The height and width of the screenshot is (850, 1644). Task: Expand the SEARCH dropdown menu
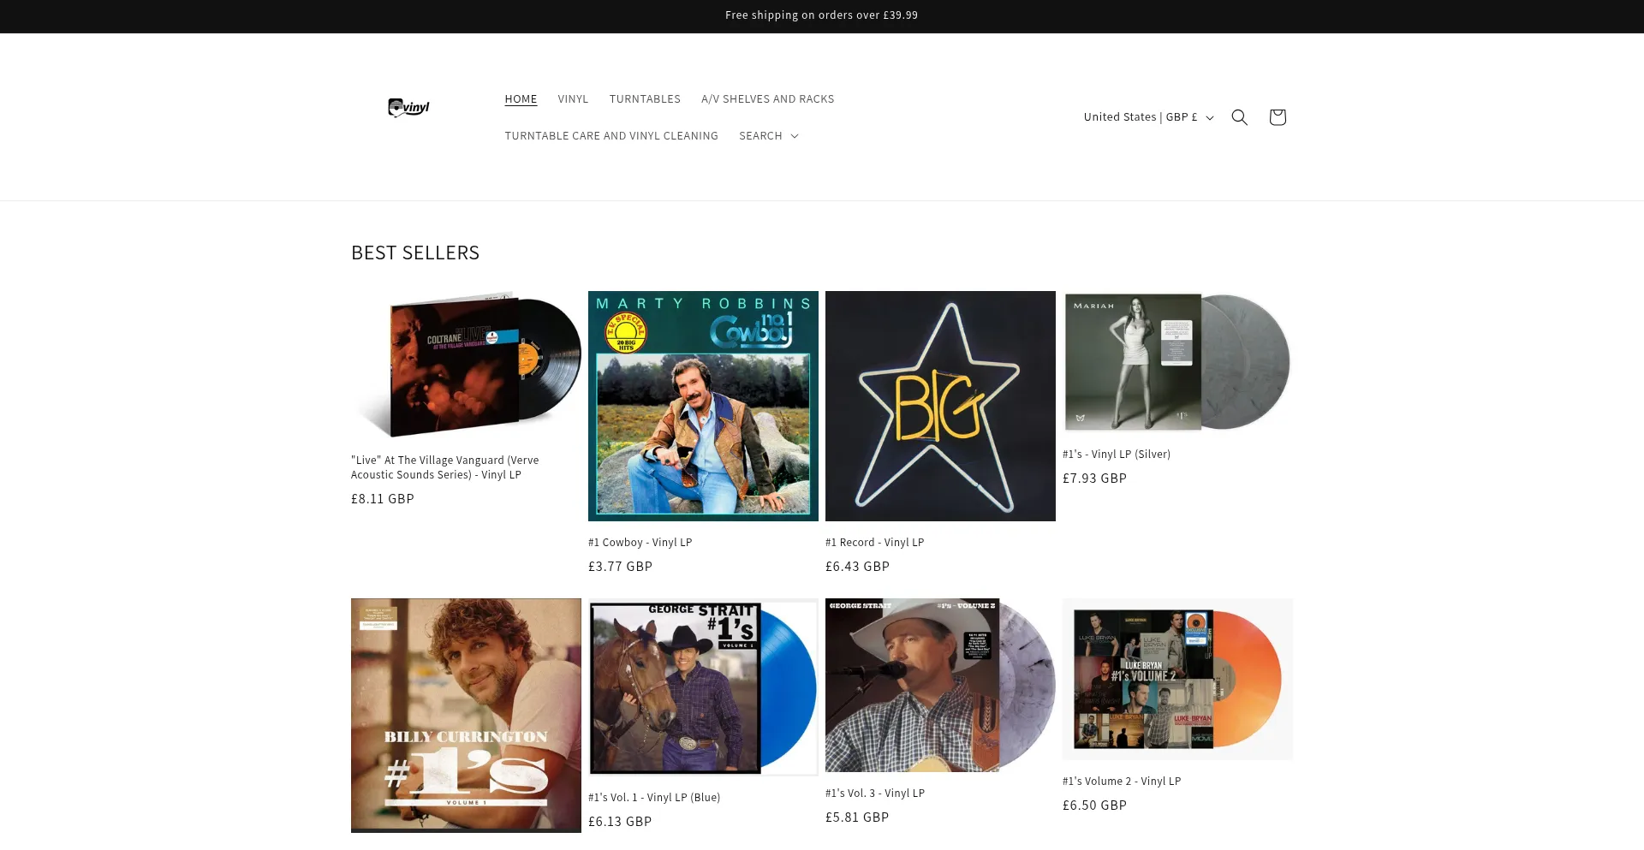click(x=769, y=136)
